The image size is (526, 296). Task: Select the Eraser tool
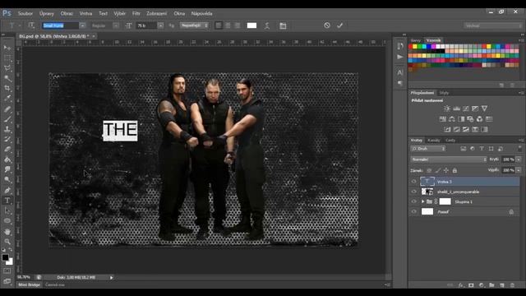[x=7, y=150]
